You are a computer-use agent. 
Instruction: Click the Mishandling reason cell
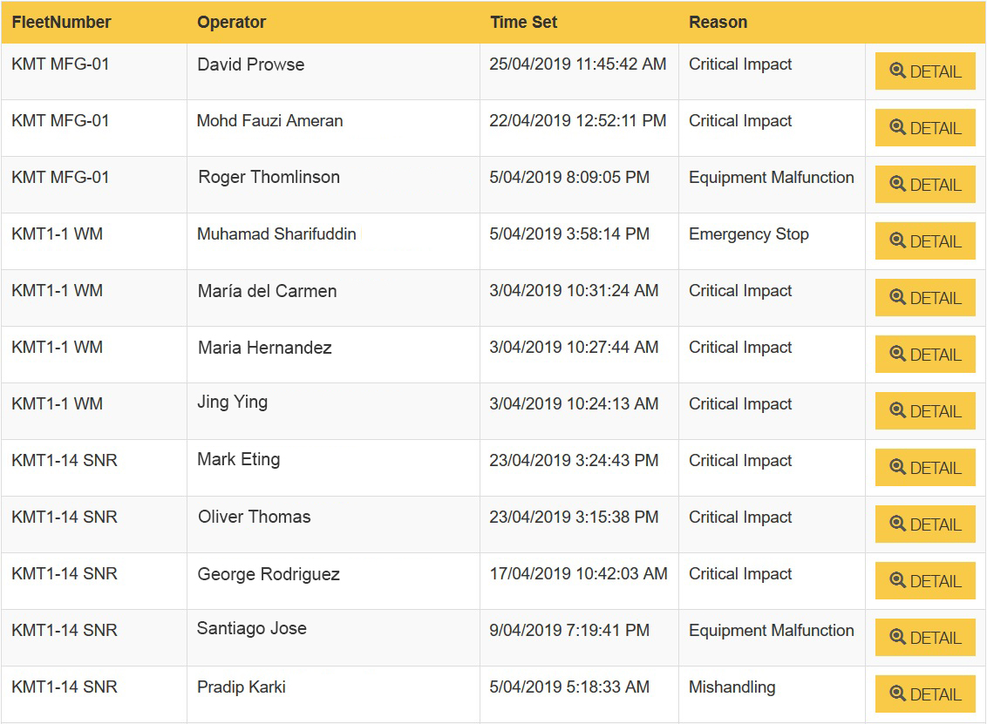click(732, 687)
